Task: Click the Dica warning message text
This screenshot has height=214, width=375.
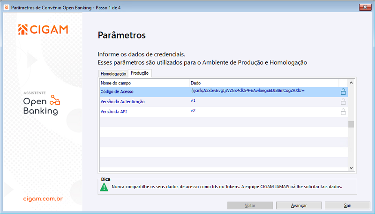Action: pyautogui.click(x=227, y=187)
